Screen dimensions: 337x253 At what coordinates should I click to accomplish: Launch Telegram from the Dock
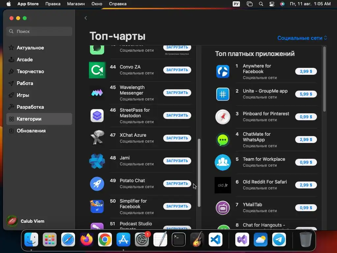point(279,239)
